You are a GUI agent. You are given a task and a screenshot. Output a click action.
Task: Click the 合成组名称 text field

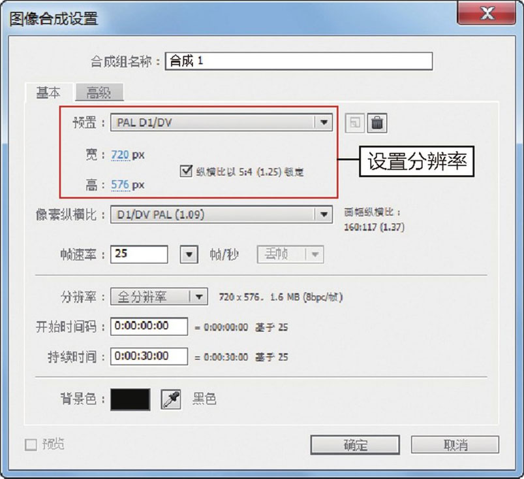299,61
